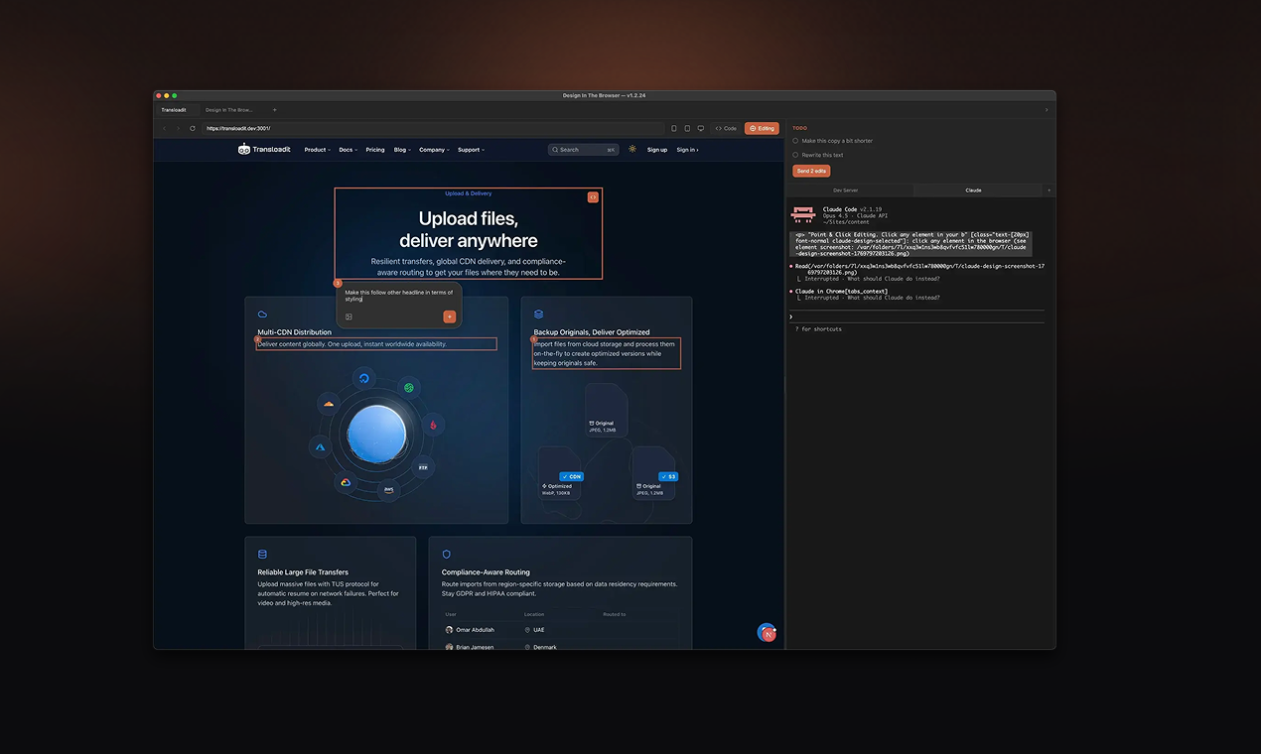Image resolution: width=1261 pixels, height=754 pixels.
Task: Open the Code view
Action: pyautogui.click(x=725, y=128)
